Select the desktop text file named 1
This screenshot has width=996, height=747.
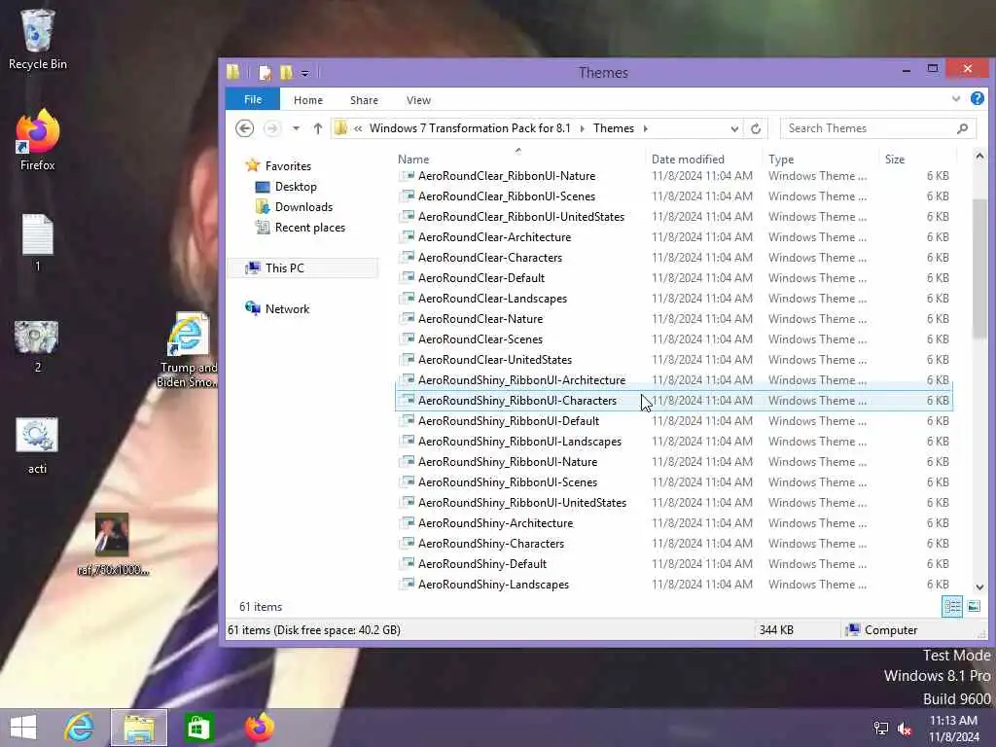[x=37, y=242]
